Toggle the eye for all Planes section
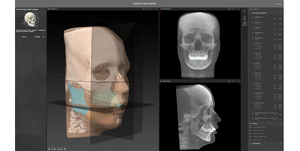This screenshot has height=151, width=300. click(251, 124)
